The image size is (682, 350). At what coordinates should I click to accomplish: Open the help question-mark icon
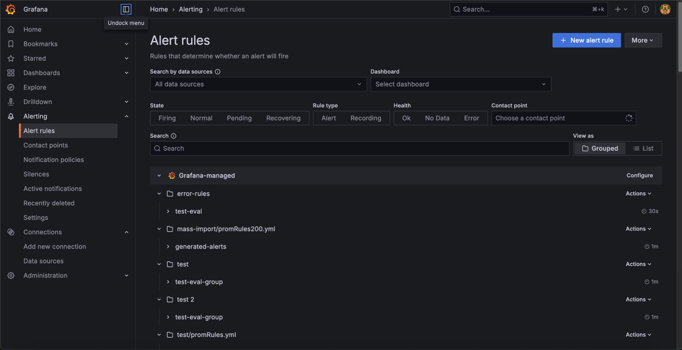click(x=645, y=9)
